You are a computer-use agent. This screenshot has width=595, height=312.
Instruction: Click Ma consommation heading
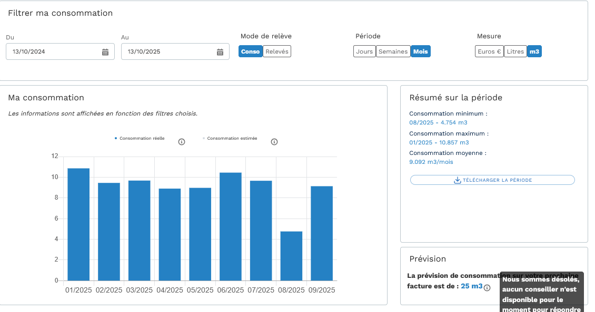coord(46,98)
